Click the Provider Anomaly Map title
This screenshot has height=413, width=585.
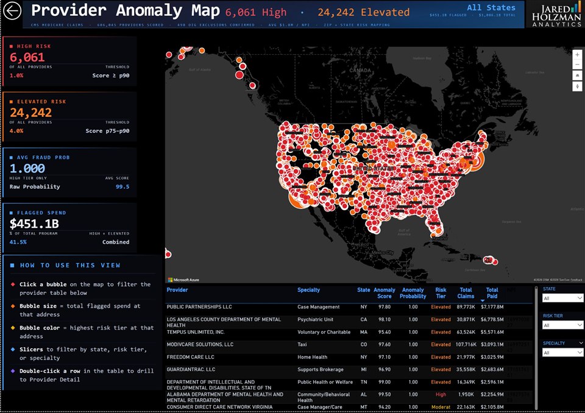point(126,10)
